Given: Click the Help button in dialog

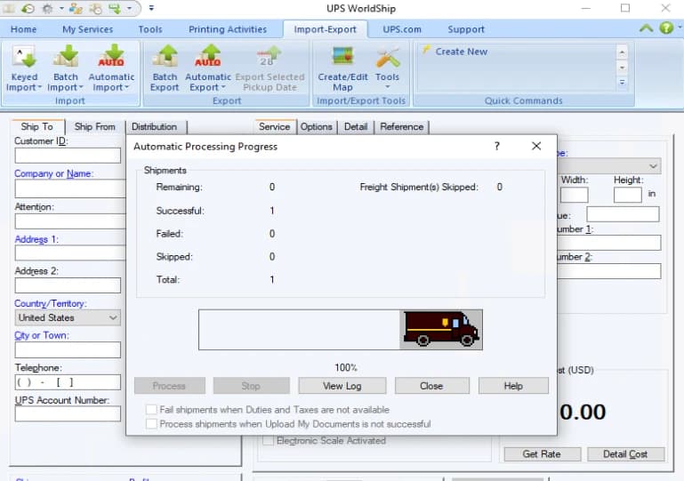Looking at the screenshot, I should (x=513, y=386).
